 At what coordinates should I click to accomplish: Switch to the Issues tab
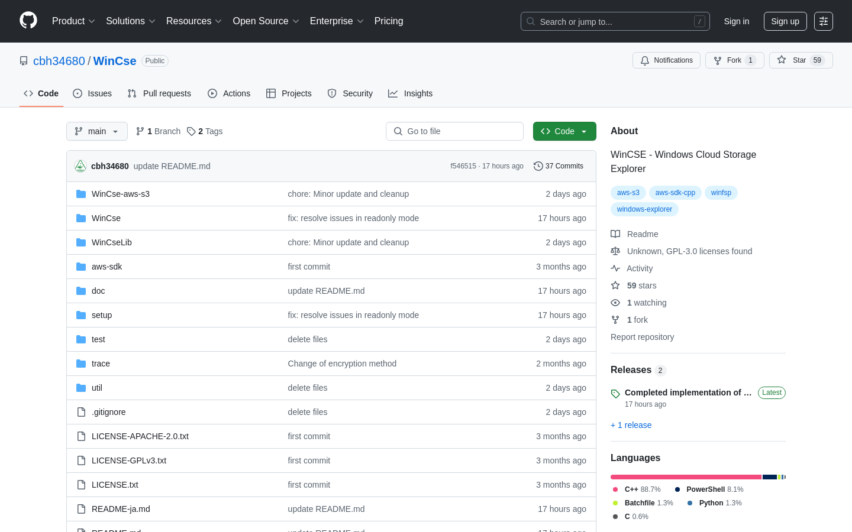click(92, 93)
